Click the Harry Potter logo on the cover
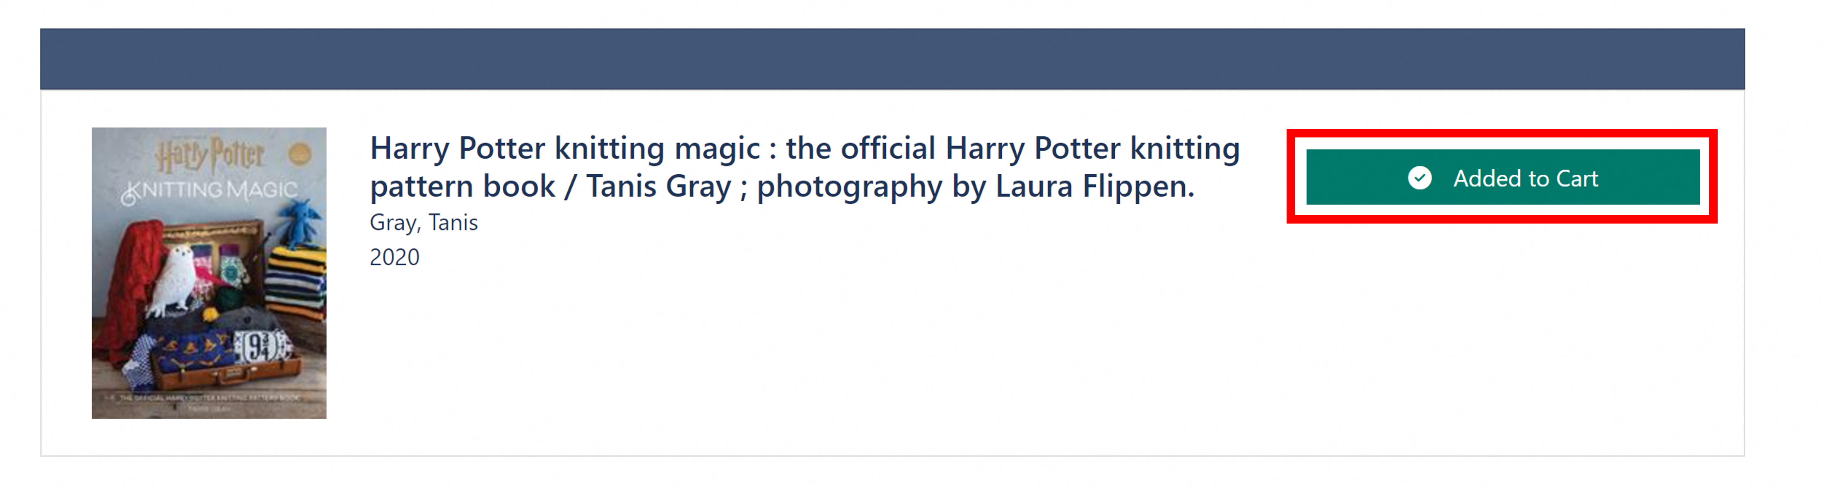The image size is (1822, 491). coord(210,154)
